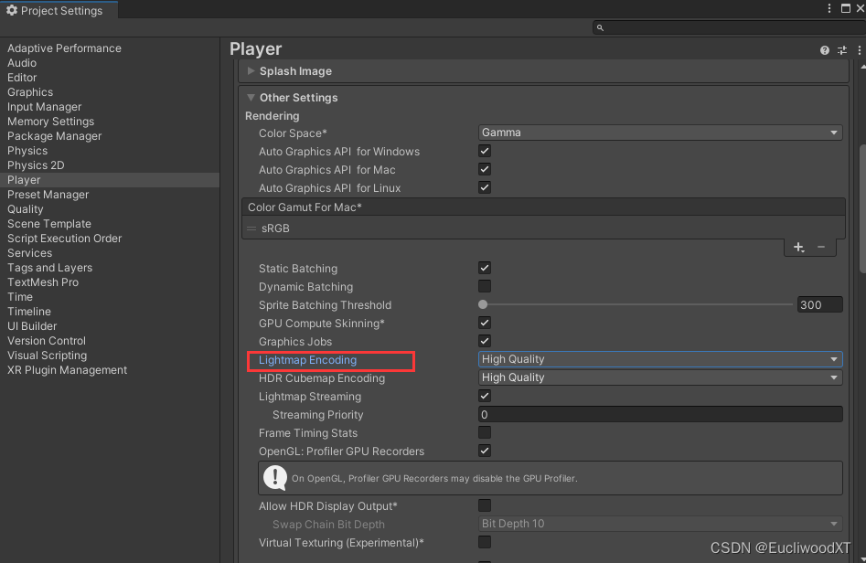Image resolution: width=866 pixels, height=563 pixels.
Task: Disable Static Batching checkbox
Action: [485, 269]
